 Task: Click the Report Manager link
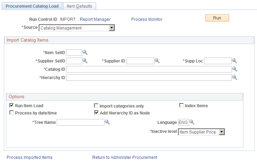click(95, 19)
